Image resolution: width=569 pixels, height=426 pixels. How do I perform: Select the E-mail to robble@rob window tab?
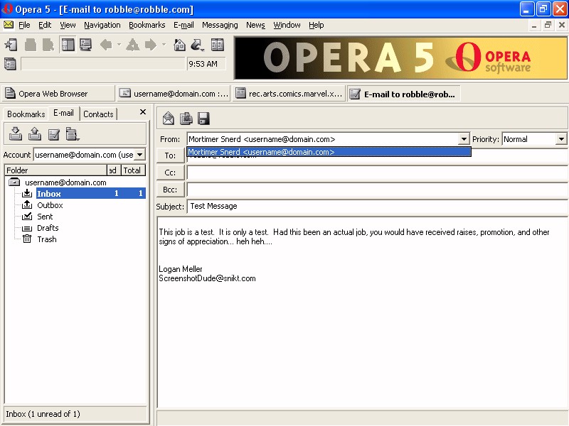[403, 94]
